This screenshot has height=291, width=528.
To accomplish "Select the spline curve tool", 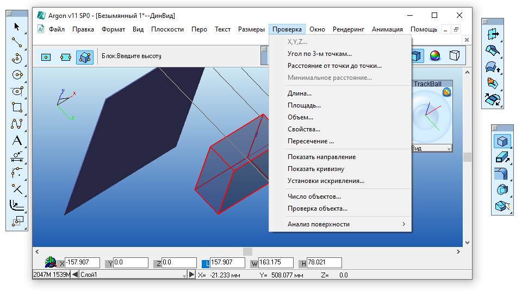I will 16,124.
